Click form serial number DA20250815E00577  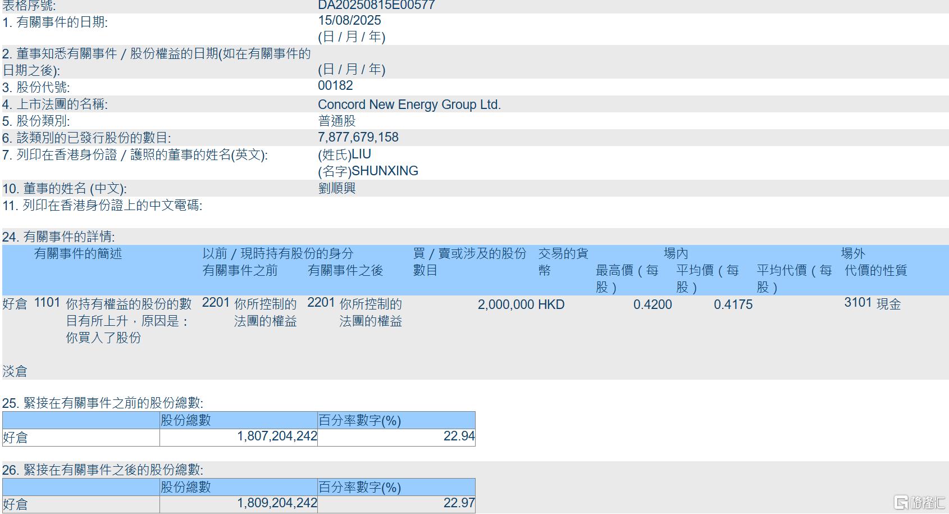376,5
